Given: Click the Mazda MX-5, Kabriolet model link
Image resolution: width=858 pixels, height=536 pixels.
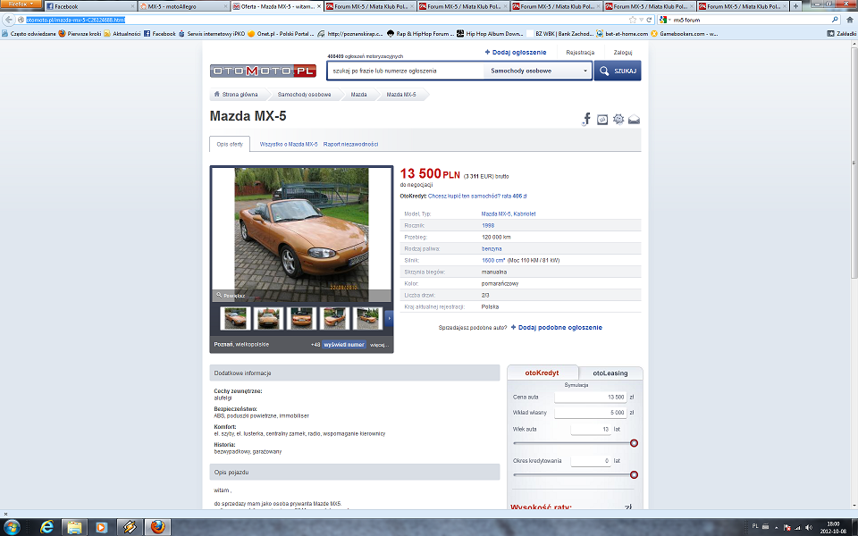Looking at the screenshot, I should click(x=509, y=214).
